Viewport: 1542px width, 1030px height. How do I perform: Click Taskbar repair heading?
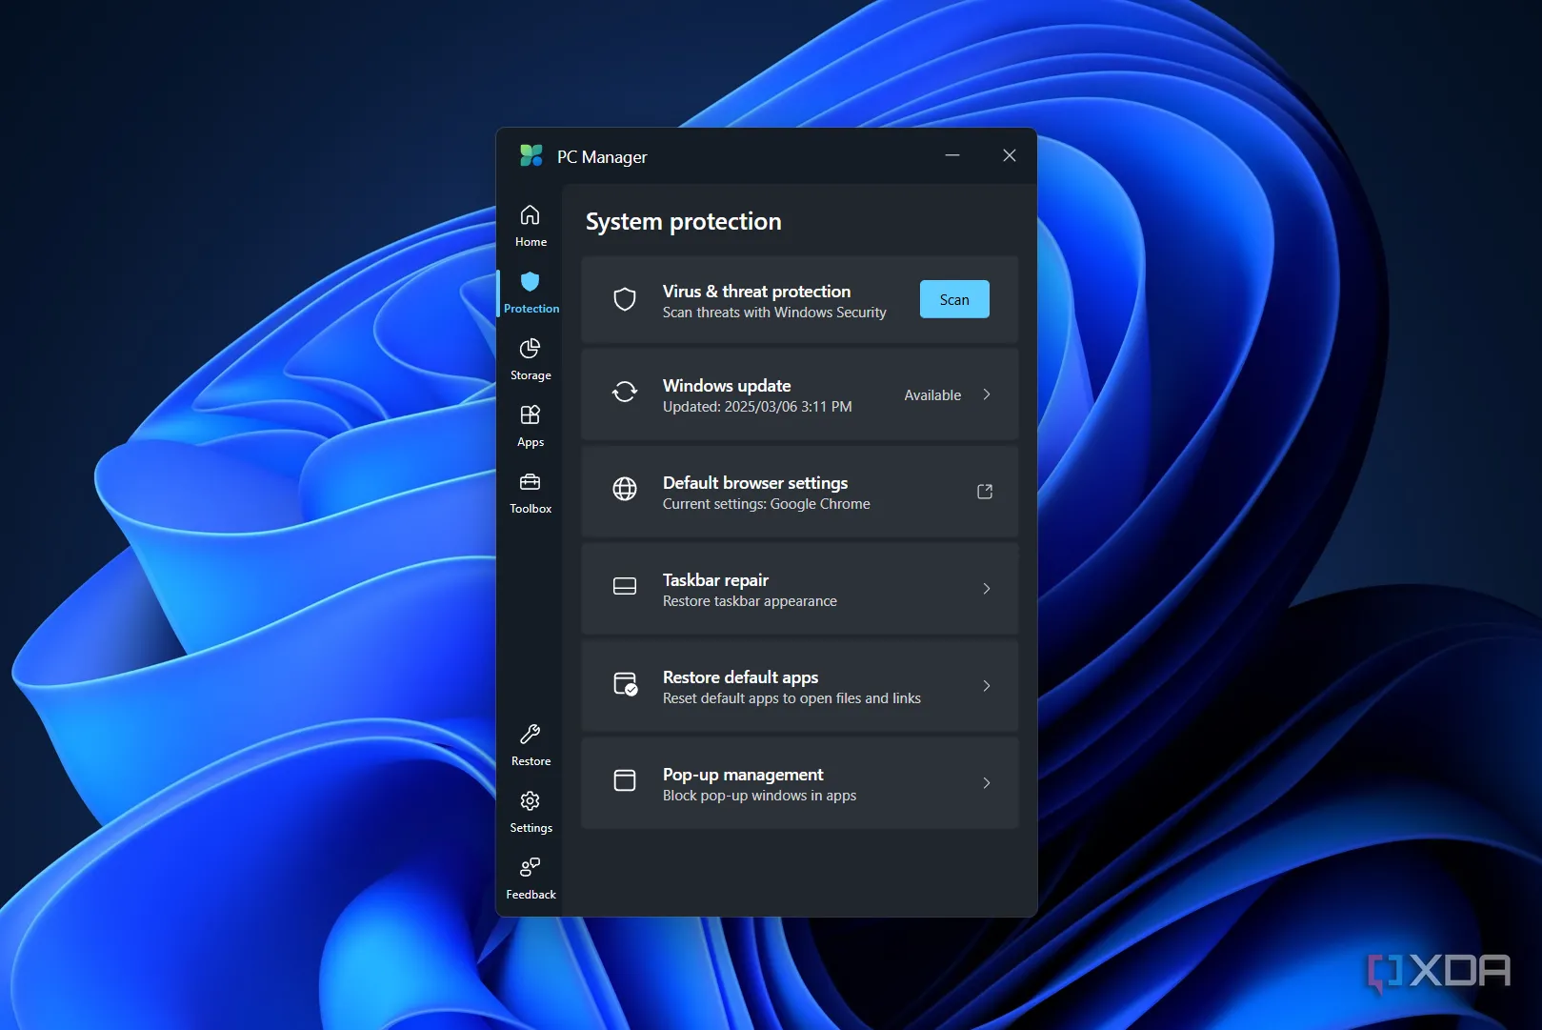click(715, 579)
